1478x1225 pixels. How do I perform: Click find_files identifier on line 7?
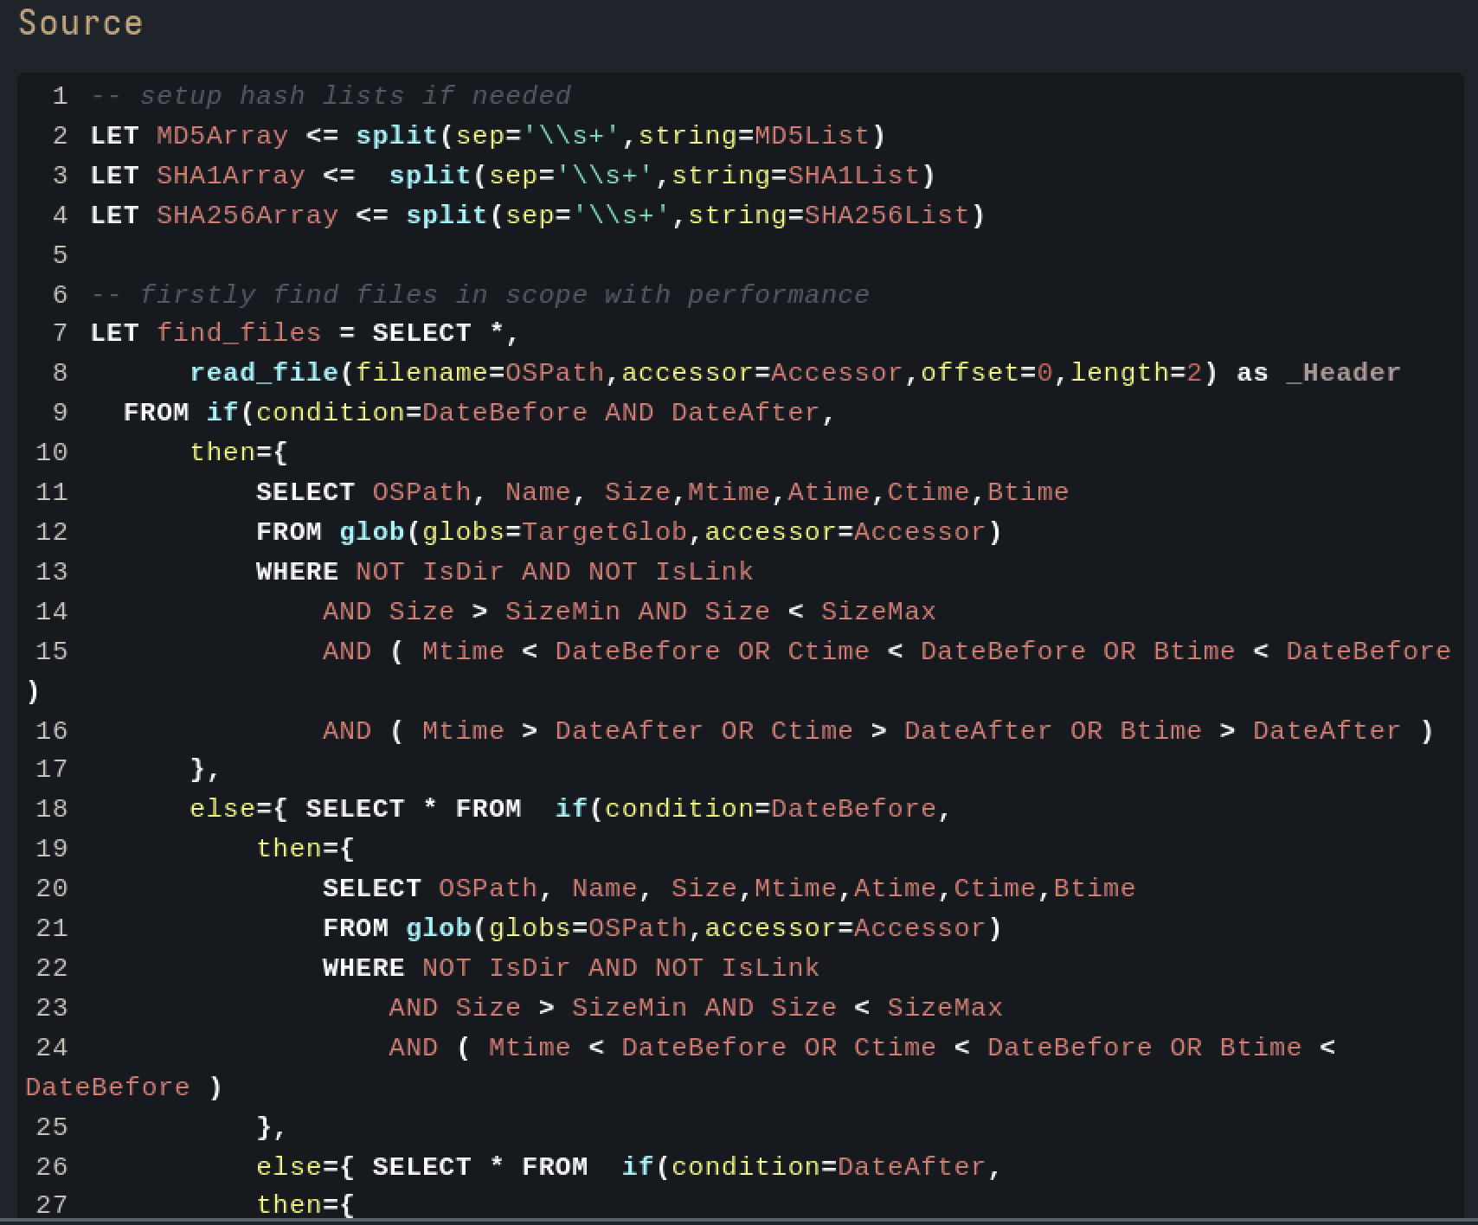pyautogui.click(x=239, y=333)
